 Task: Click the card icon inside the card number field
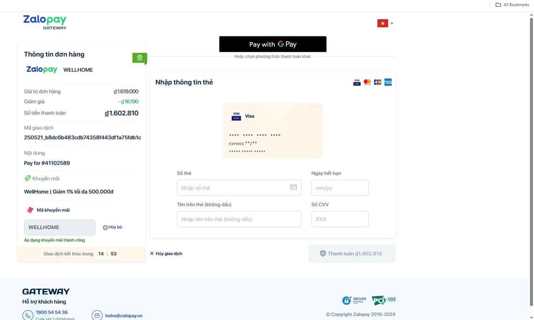point(293,187)
